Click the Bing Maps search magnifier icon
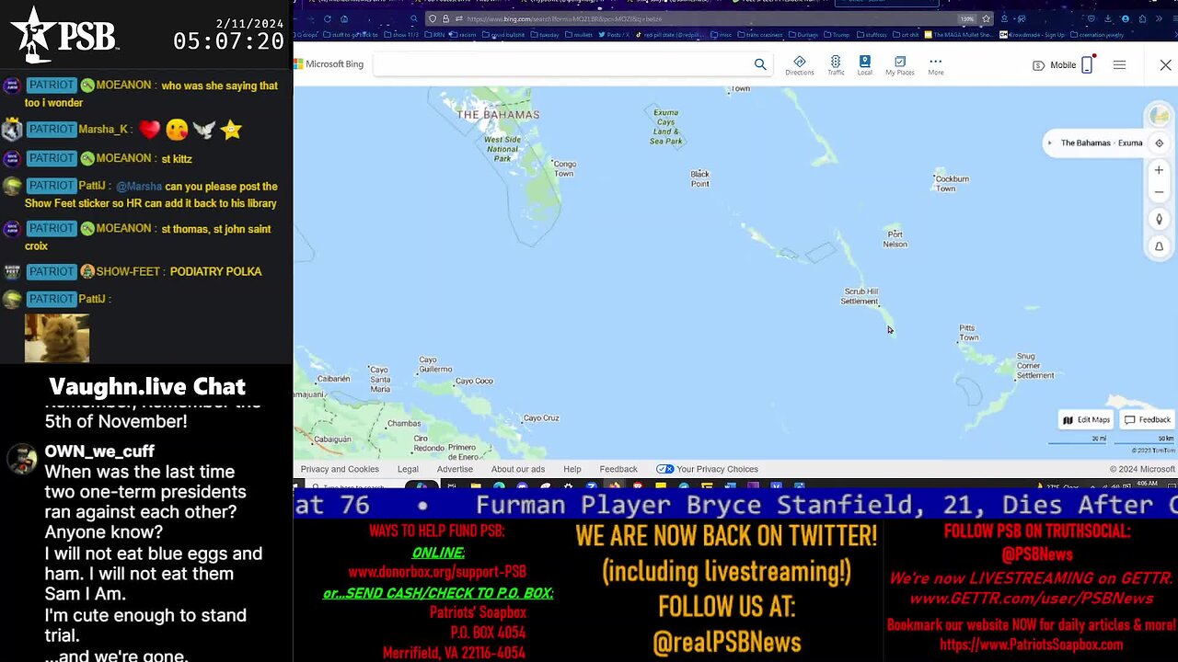Image resolution: width=1178 pixels, height=662 pixels. click(x=760, y=64)
